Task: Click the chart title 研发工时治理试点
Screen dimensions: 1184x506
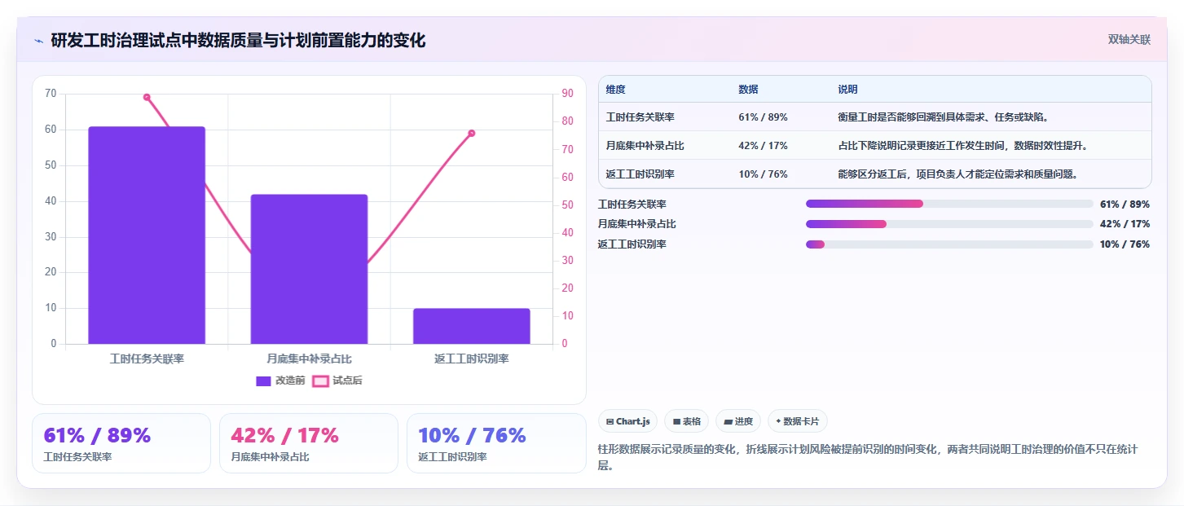Action: (238, 41)
